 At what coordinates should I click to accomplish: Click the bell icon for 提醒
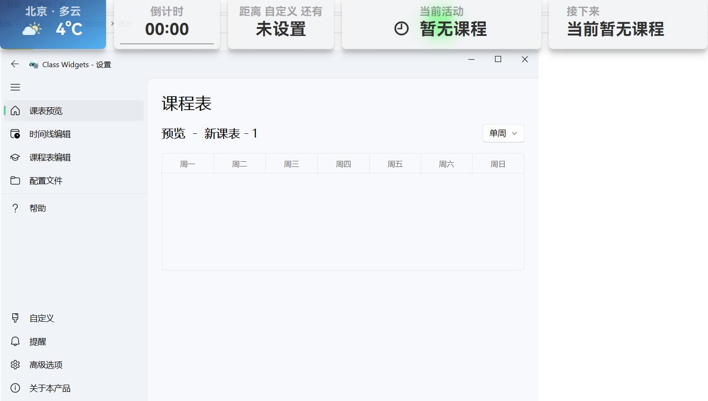click(15, 341)
